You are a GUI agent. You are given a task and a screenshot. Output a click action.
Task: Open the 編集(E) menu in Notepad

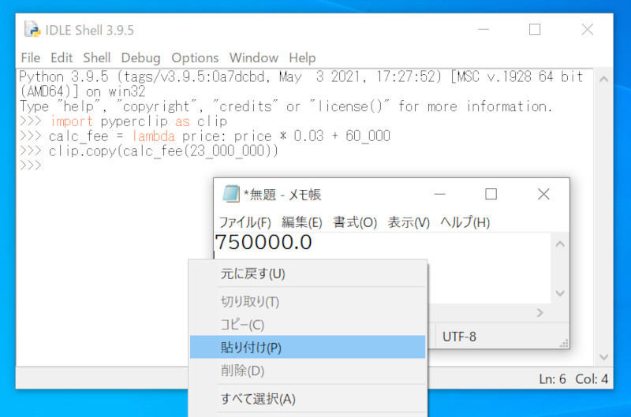pos(302,222)
